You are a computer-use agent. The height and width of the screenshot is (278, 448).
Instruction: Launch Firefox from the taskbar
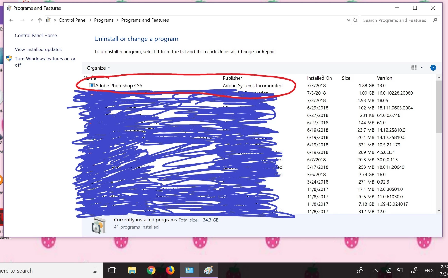[170, 270]
